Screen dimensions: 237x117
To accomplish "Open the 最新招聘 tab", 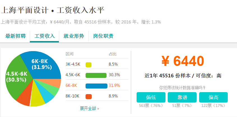I will pyautogui.click(x=15, y=36).
